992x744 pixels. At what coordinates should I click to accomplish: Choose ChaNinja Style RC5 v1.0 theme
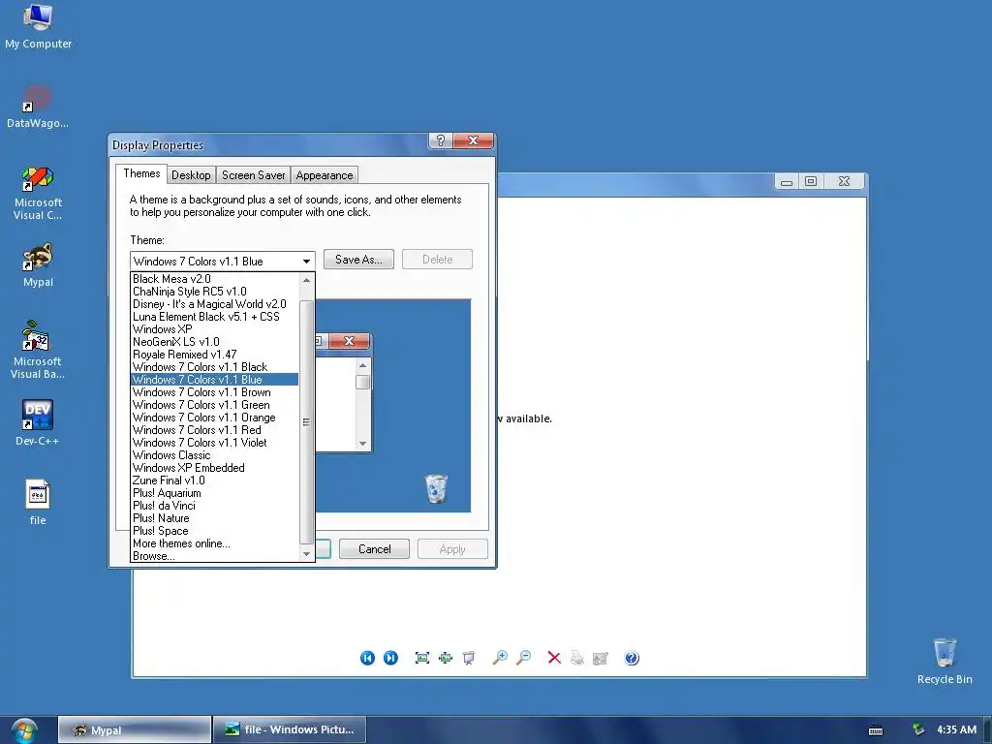click(x=214, y=292)
